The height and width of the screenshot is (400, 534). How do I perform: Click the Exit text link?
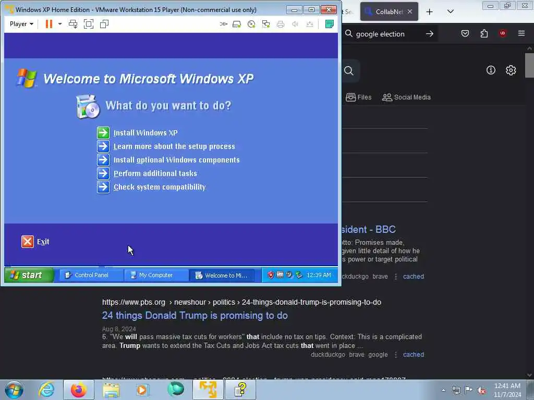pyautogui.click(x=43, y=242)
